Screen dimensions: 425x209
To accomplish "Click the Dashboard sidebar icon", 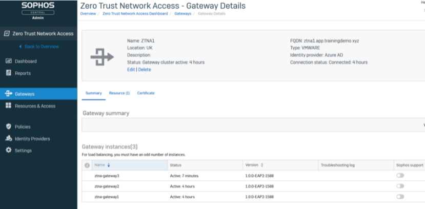I will click(9, 61).
